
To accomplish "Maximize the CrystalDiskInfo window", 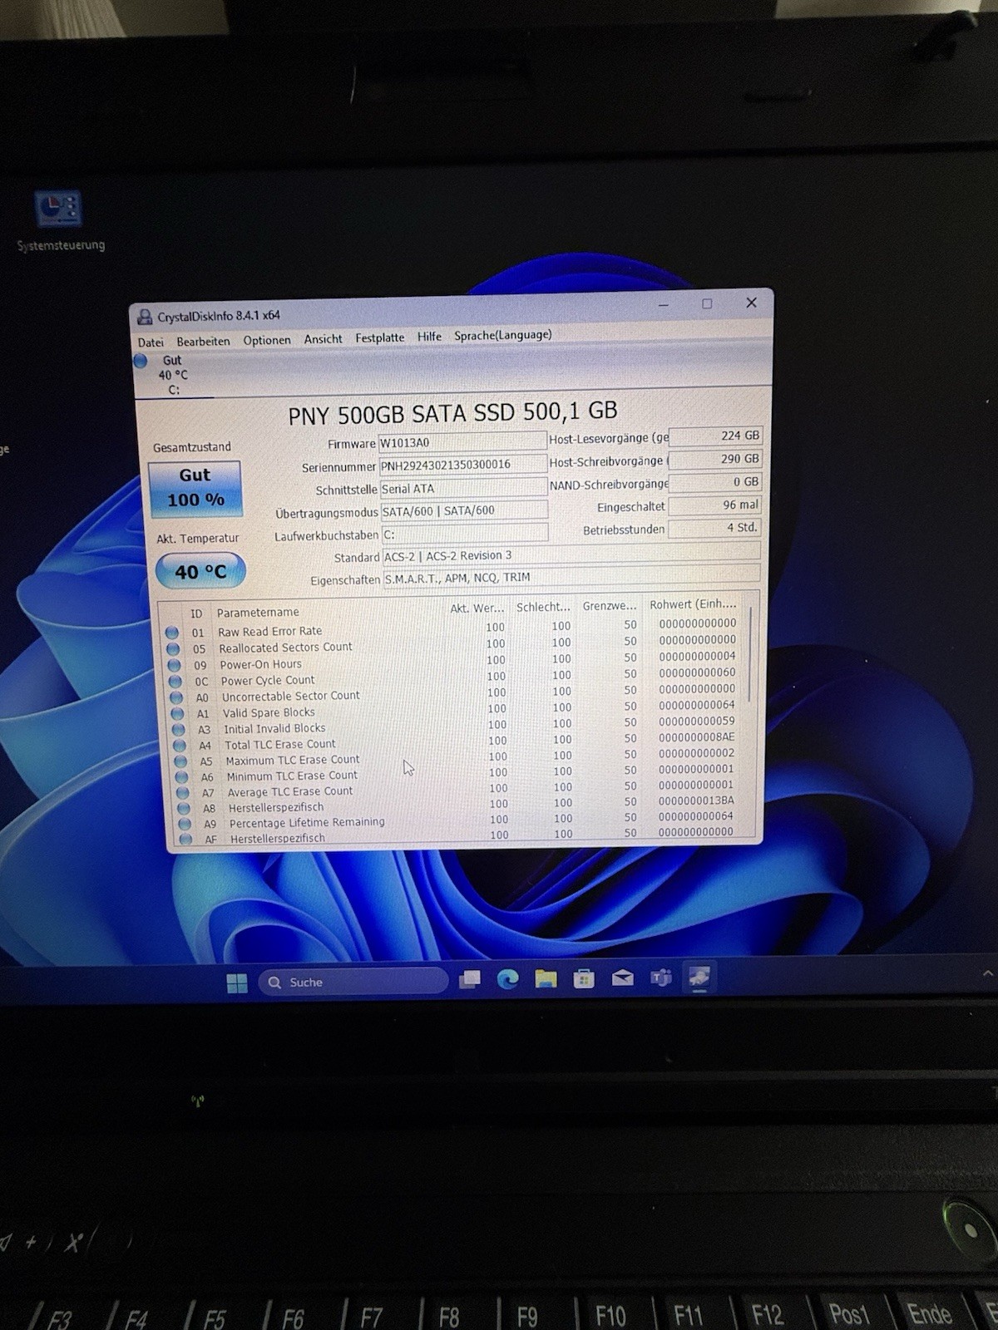I will [x=707, y=304].
